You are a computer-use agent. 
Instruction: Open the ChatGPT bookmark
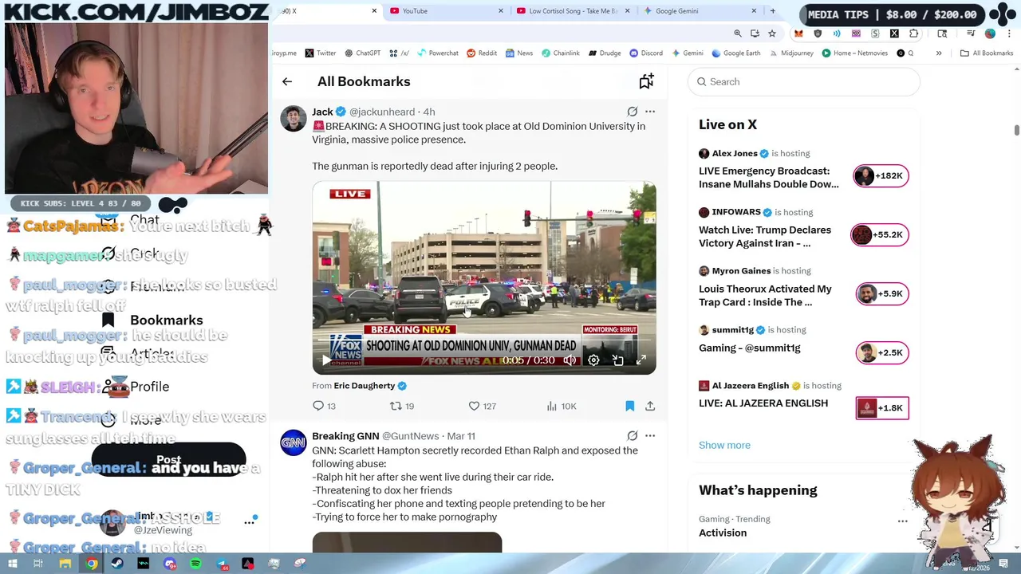pyautogui.click(x=362, y=53)
